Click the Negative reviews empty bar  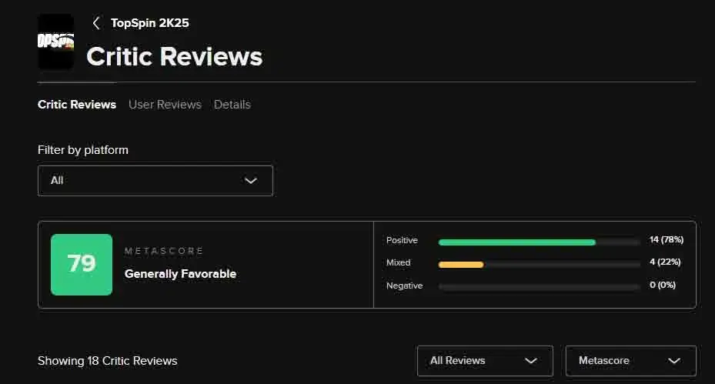[539, 287]
